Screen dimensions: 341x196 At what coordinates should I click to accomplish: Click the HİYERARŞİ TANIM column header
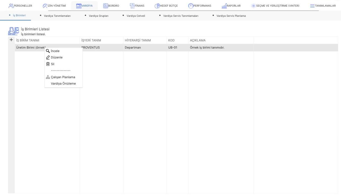point(145,41)
